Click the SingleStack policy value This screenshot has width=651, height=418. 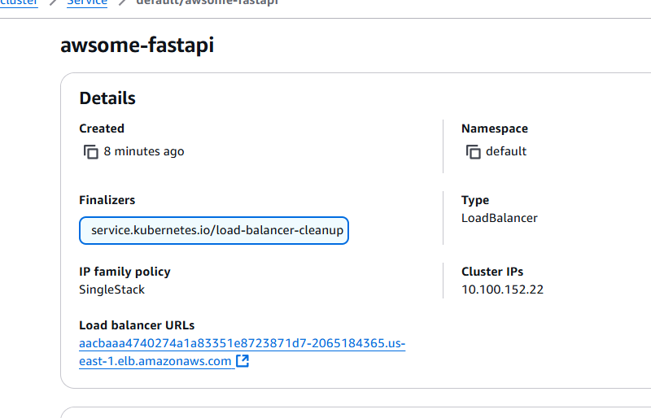112,290
